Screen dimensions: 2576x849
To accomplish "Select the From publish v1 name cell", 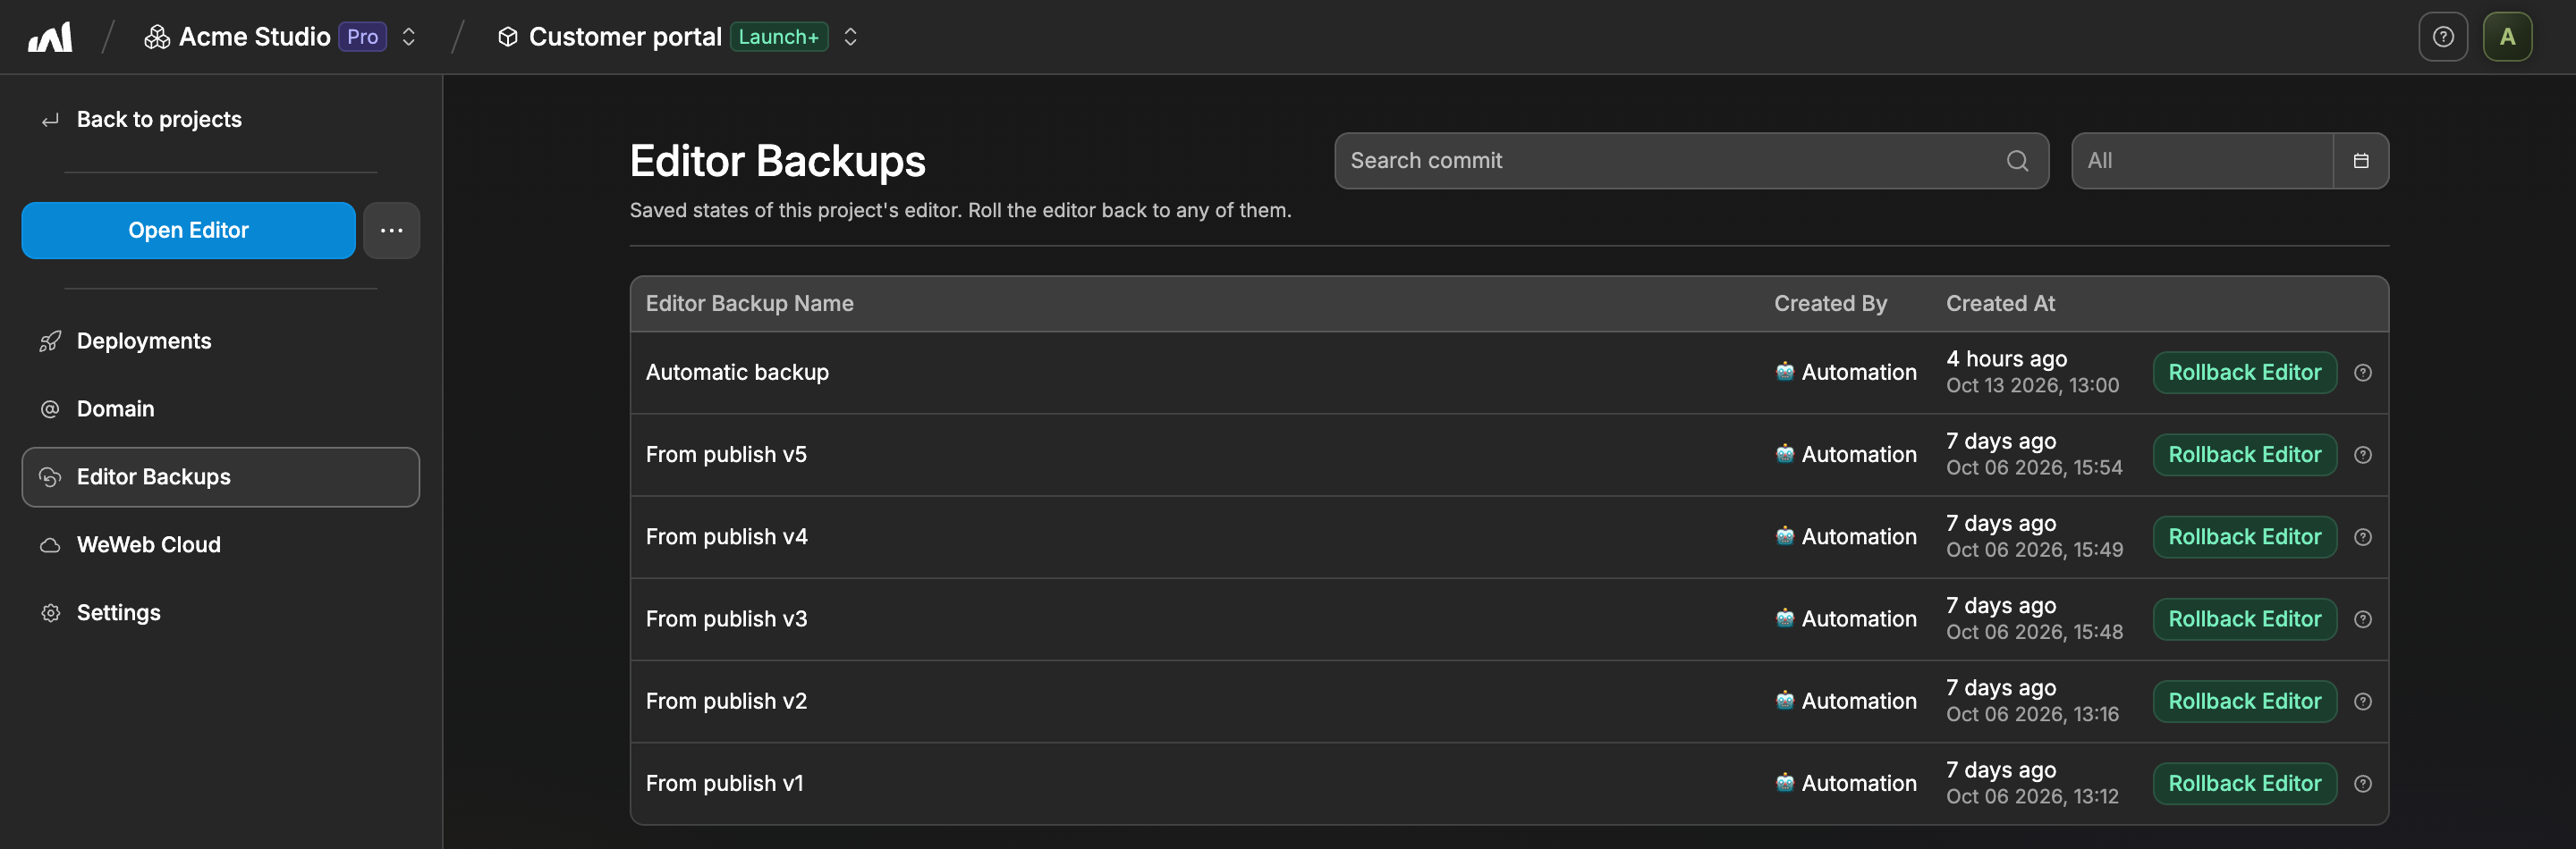I will [x=725, y=784].
